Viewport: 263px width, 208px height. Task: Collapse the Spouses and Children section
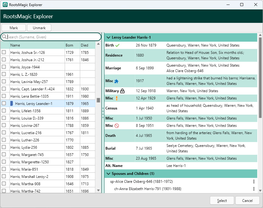108,174
